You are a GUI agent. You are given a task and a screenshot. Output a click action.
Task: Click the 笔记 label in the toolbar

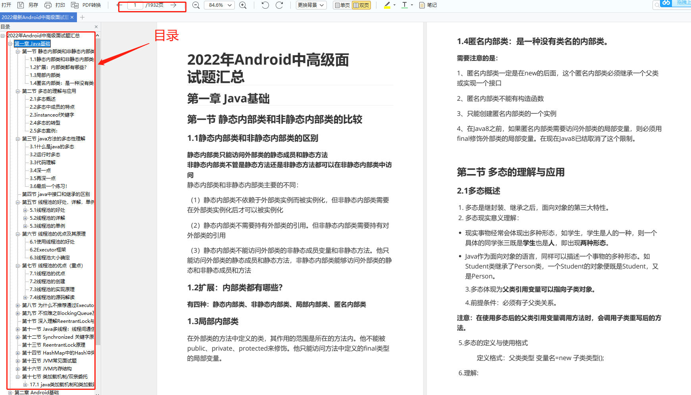432,5
